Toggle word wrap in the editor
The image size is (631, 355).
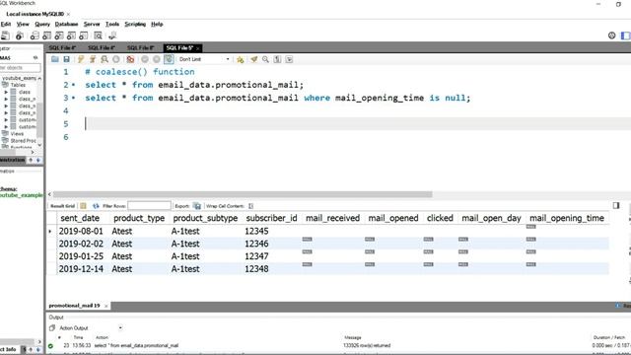pos(289,59)
